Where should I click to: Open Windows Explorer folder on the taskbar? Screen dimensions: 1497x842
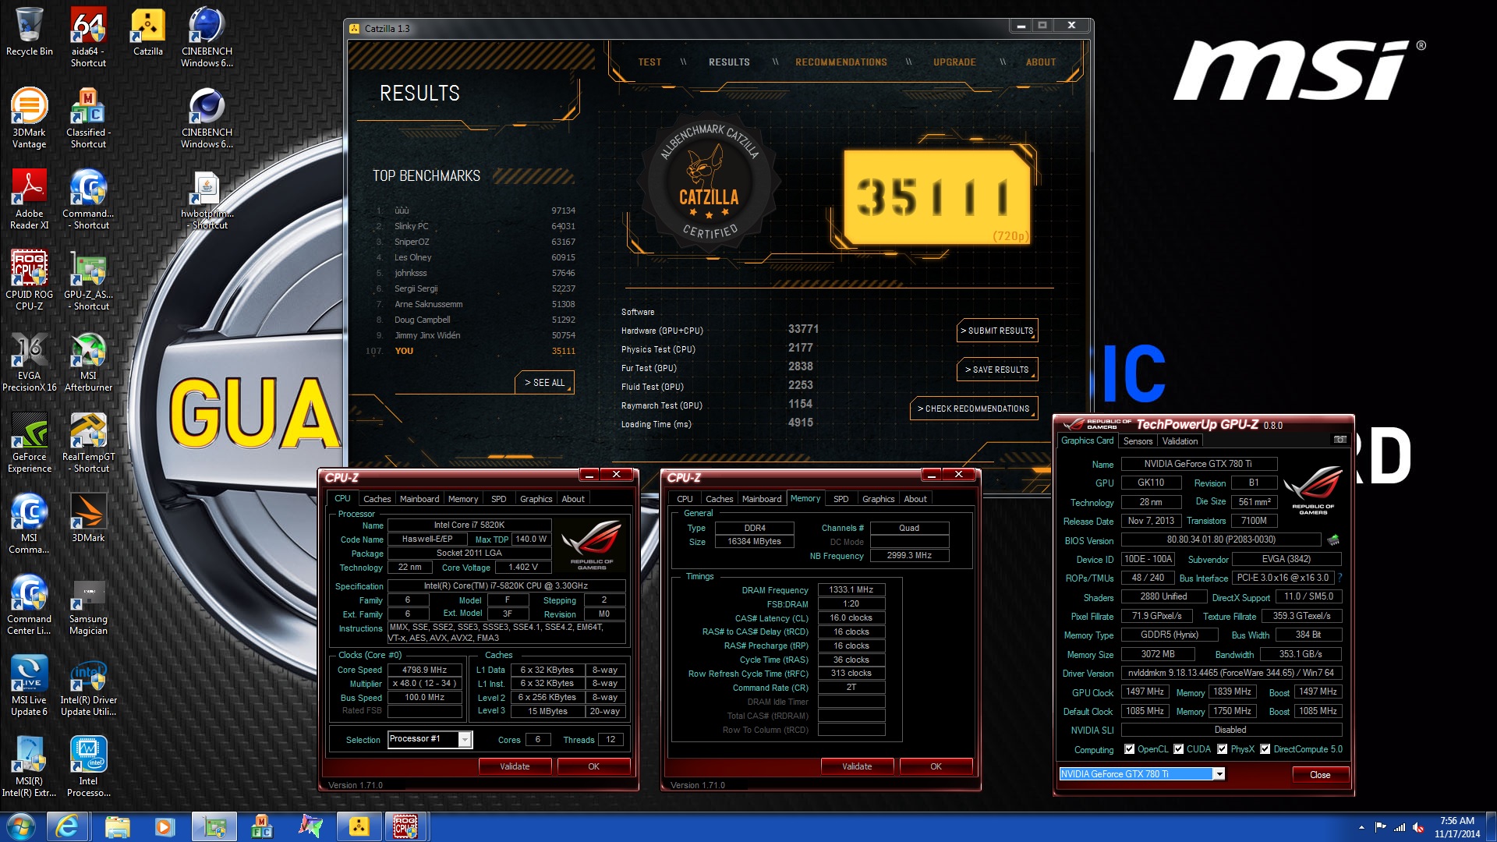pos(117,826)
